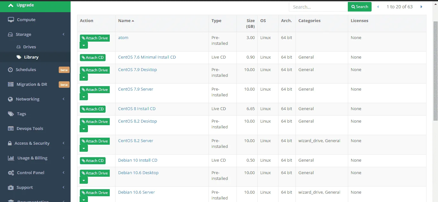Screen dimensions: 438x202
Task: Click into the Search input field
Action: (x=318, y=7)
